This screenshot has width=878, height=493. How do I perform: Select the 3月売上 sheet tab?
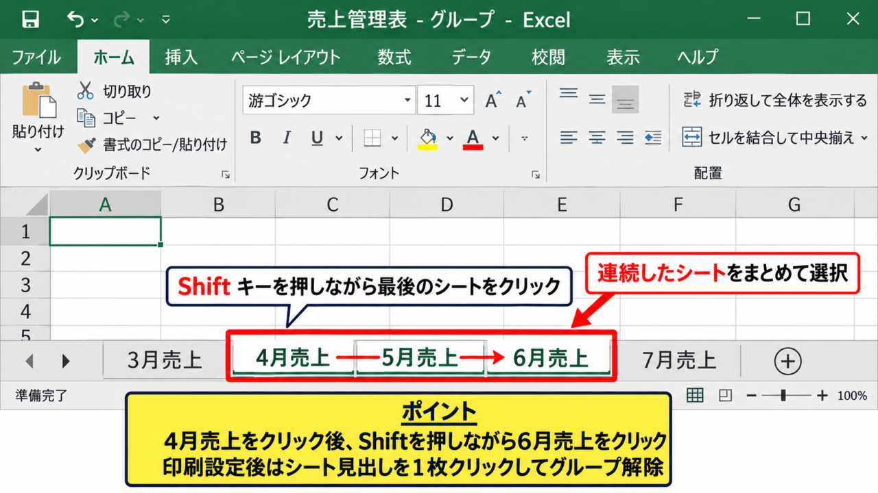click(165, 360)
